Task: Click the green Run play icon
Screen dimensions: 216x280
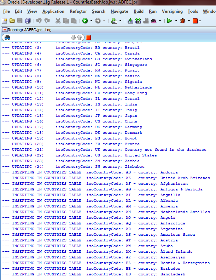Action: [x=170, y=21]
